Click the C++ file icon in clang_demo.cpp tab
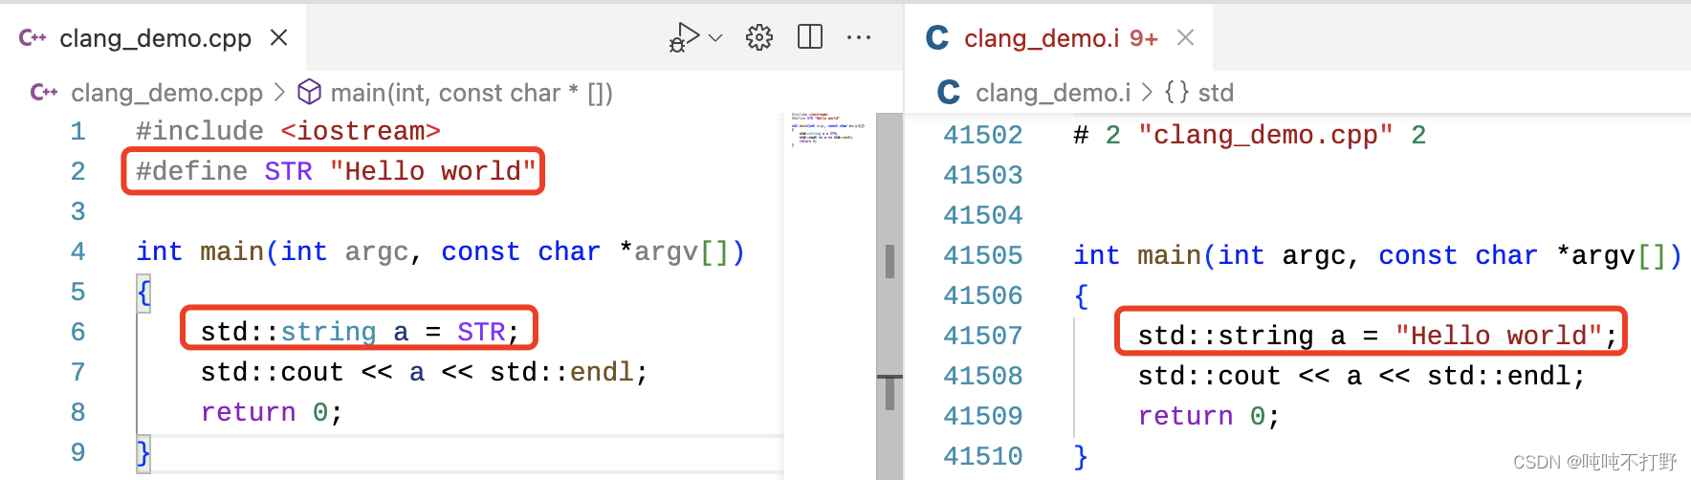1691x480 pixels. click(x=33, y=37)
